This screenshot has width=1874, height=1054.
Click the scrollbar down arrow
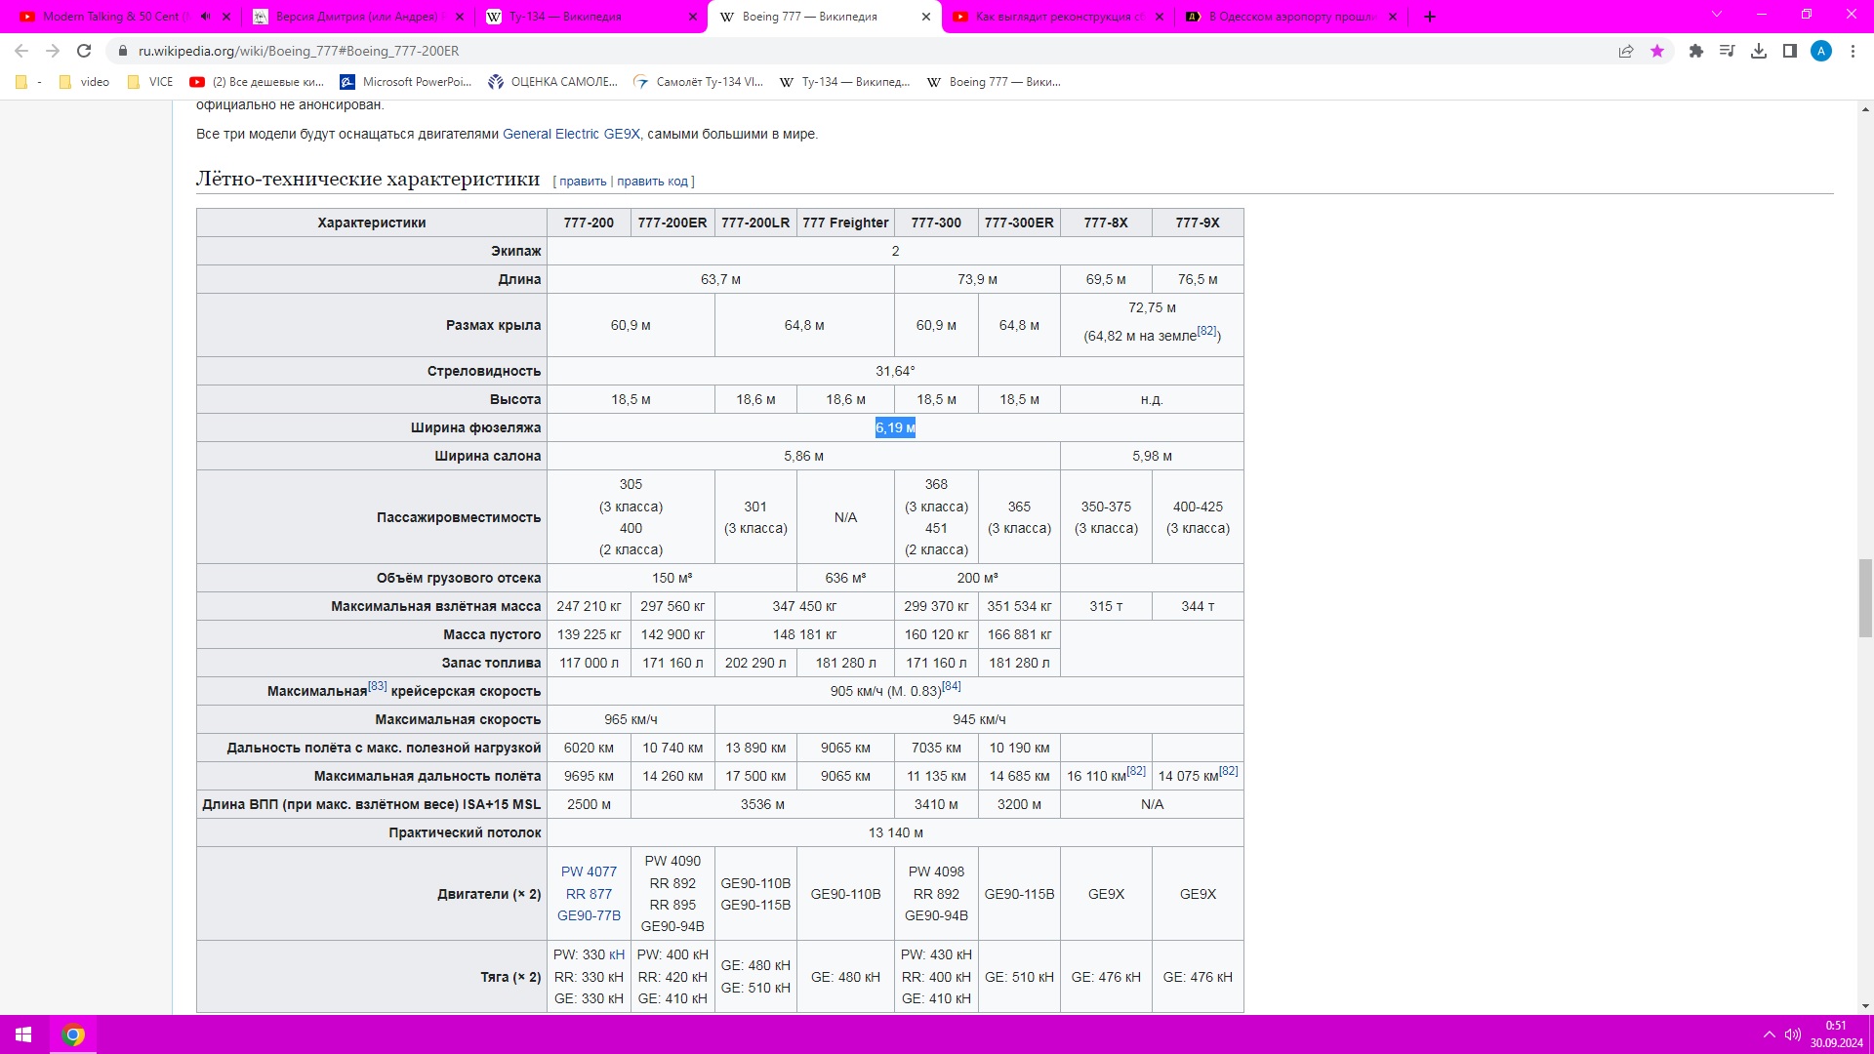pos(1865,1005)
